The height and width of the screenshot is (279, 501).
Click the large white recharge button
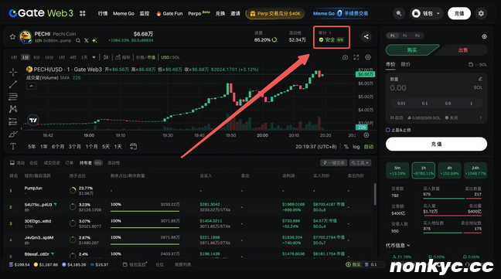coord(436,144)
